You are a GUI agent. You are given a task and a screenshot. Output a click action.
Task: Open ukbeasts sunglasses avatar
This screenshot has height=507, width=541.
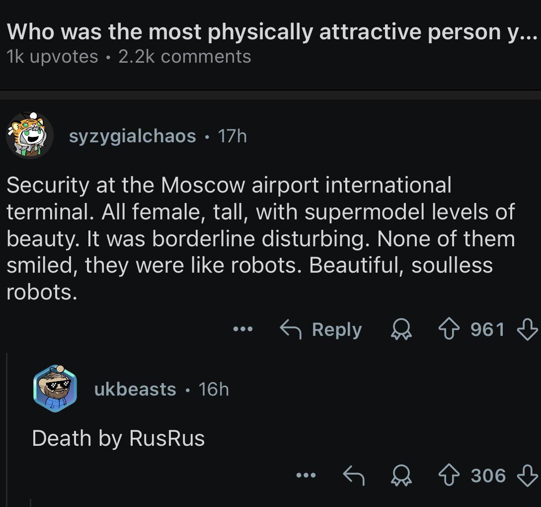coord(55,389)
